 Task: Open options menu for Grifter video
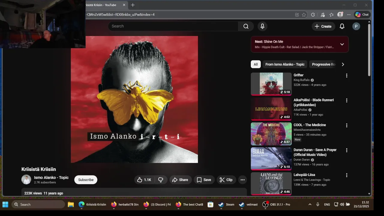346,76
